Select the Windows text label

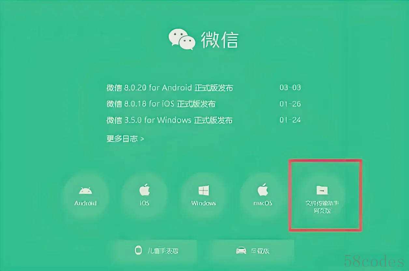point(204,203)
